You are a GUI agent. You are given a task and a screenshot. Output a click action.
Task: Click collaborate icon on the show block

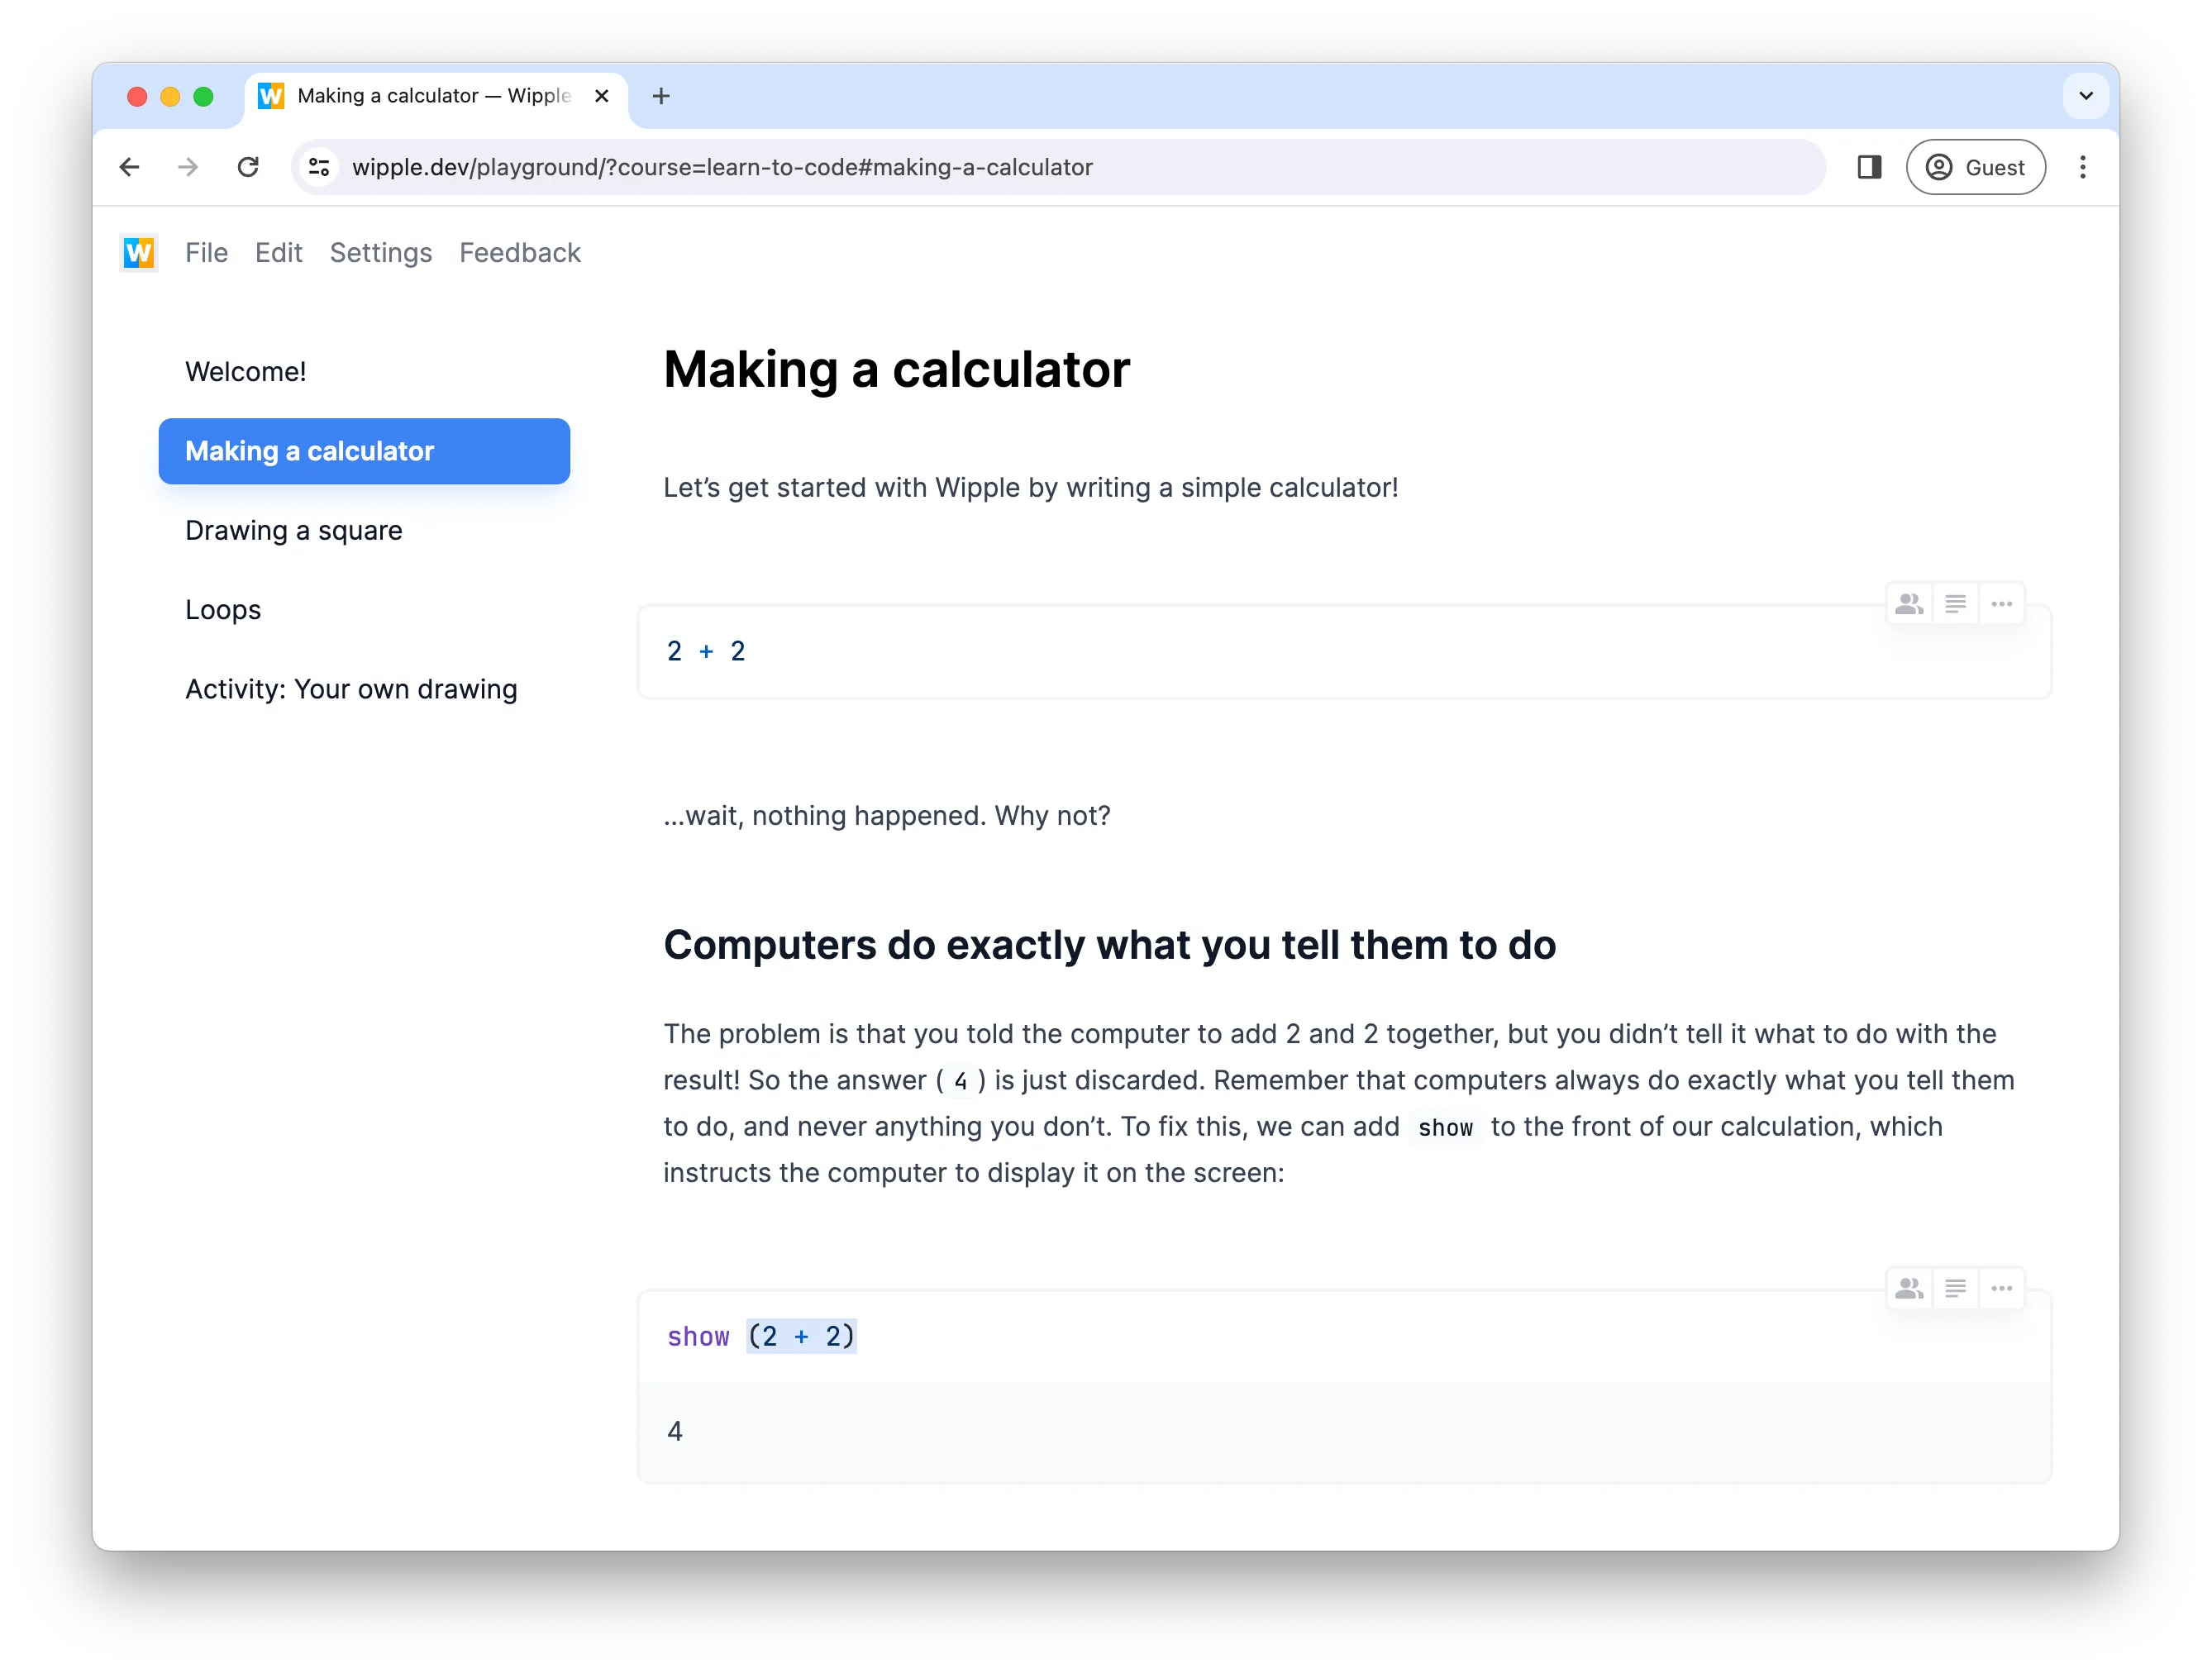[x=1909, y=1288]
